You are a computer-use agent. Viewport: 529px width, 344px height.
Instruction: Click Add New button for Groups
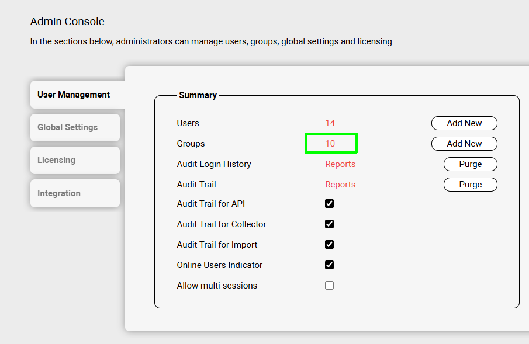coord(464,144)
